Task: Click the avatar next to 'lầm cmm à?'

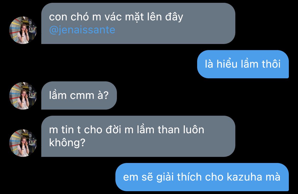Action: [x=23, y=96]
